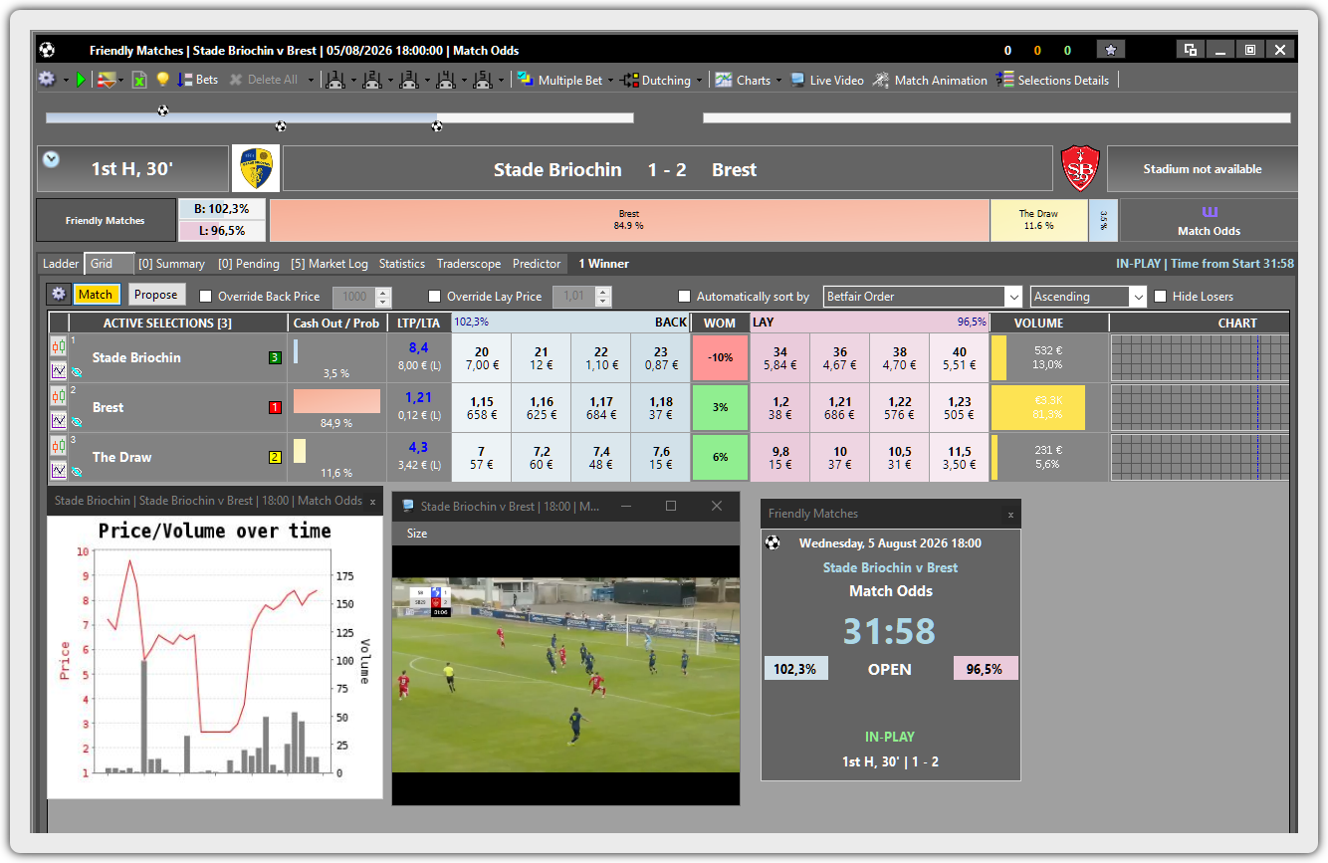
Task: Enable Override Lay Price checkbox
Action: [434, 297]
